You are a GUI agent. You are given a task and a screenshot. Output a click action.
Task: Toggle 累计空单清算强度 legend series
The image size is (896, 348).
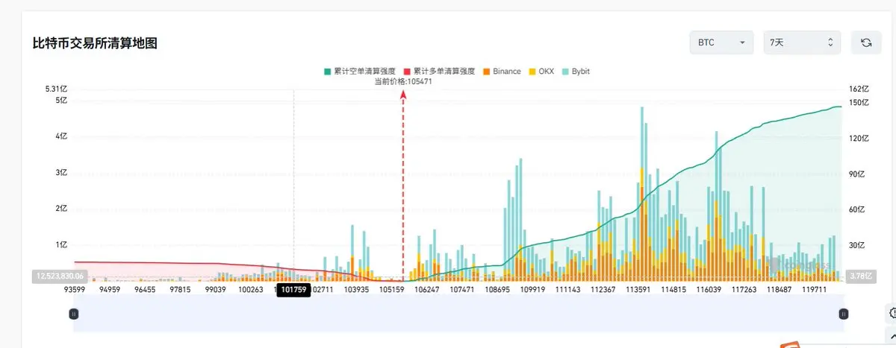click(x=361, y=71)
